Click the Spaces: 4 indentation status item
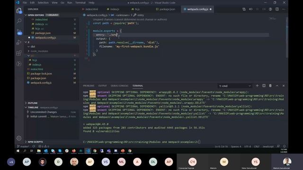 pos(236,146)
